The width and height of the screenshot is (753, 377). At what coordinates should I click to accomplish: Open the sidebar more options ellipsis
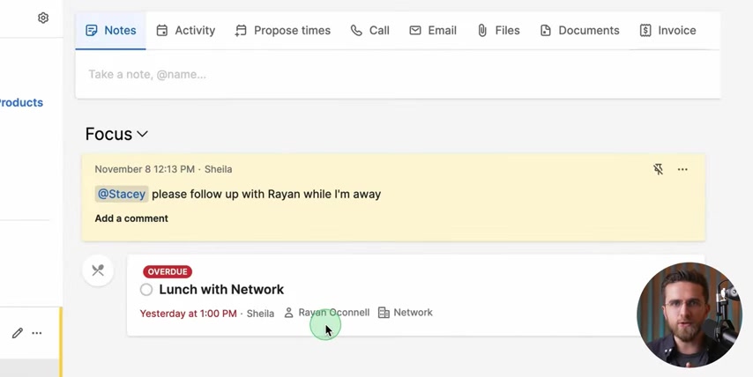pos(37,333)
